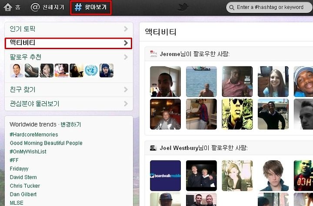Open the saluting man profile photo
Viewport: 313px width, 206px height.
[x=273, y=114]
